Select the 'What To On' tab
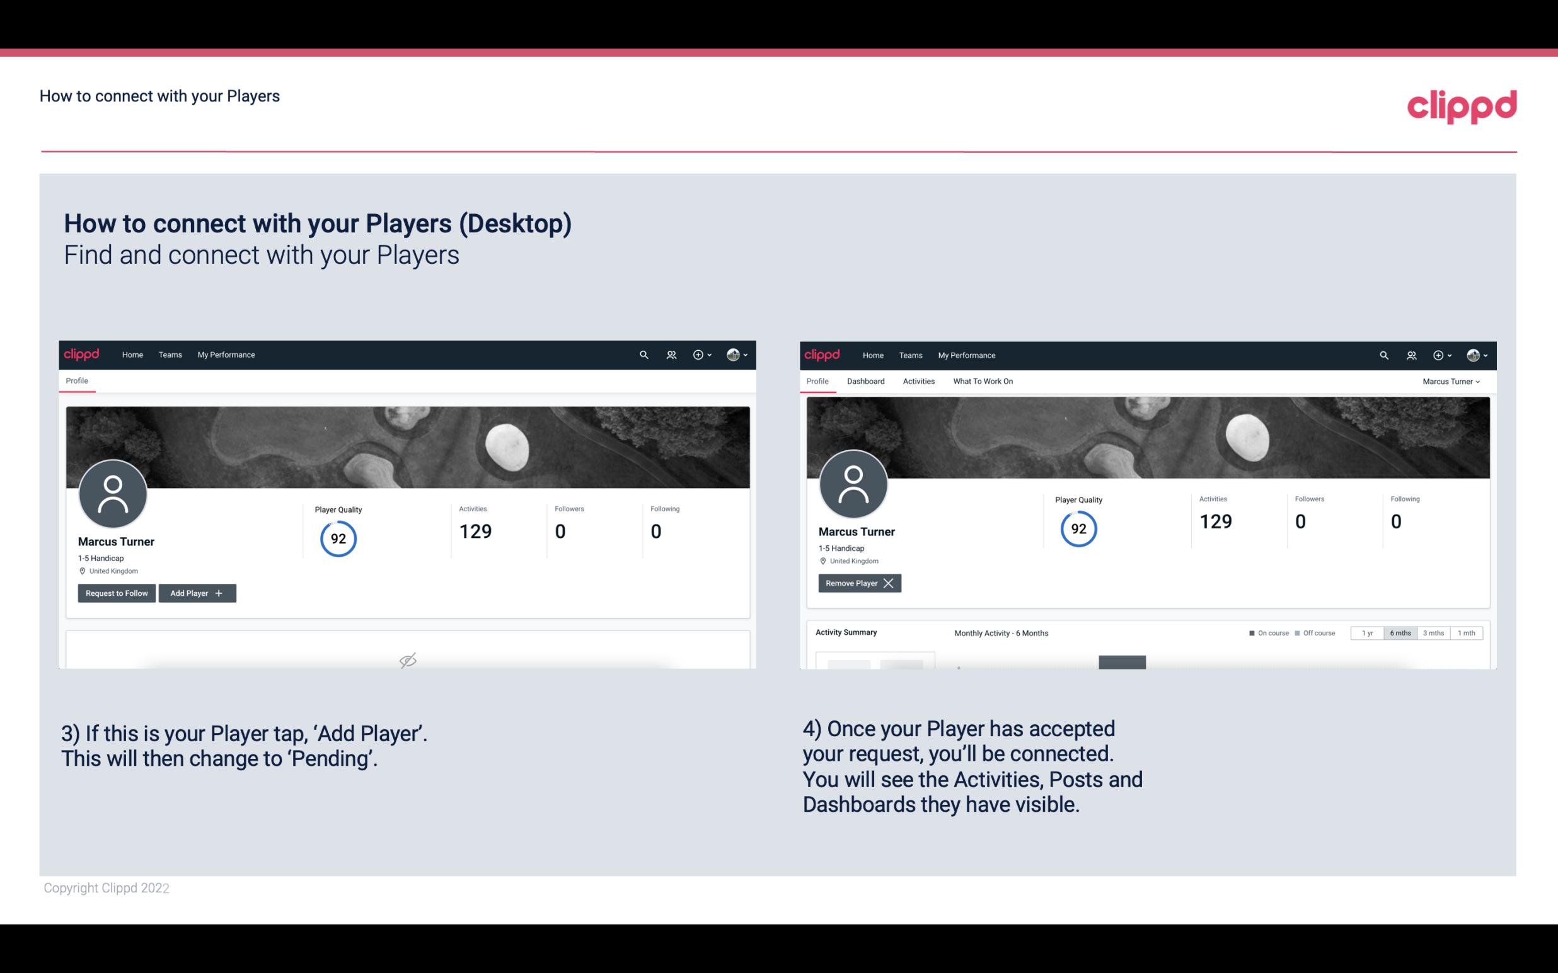This screenshot has height=973, width=1558. [x=983, y=381]
